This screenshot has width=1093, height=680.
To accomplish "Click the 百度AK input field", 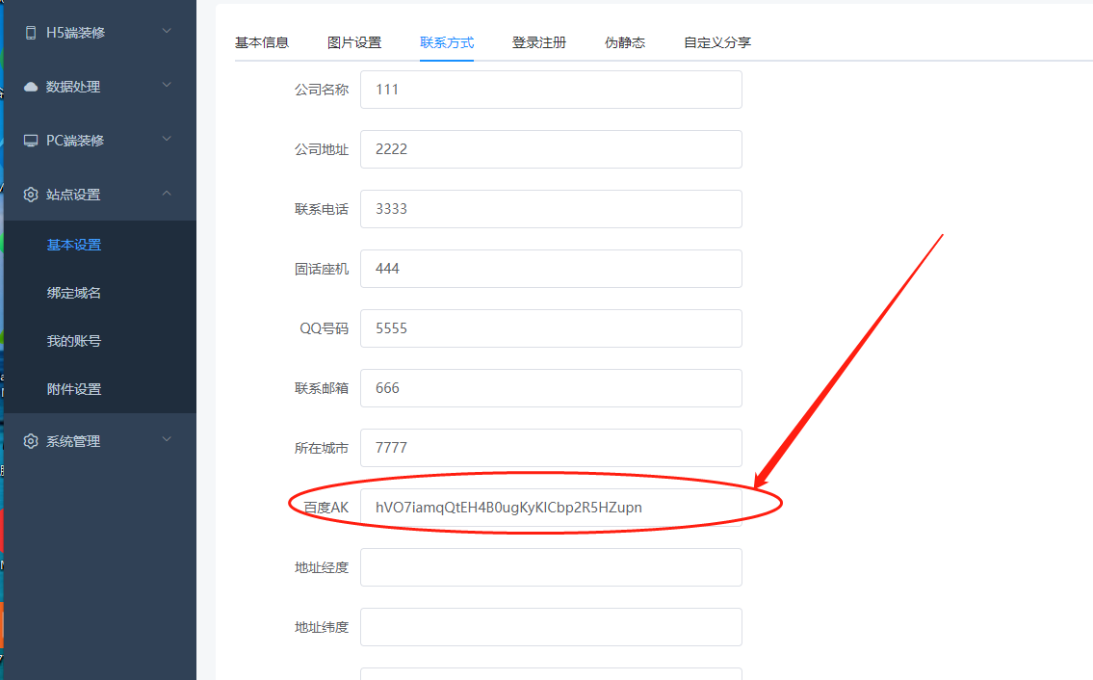I will (551, 508).
